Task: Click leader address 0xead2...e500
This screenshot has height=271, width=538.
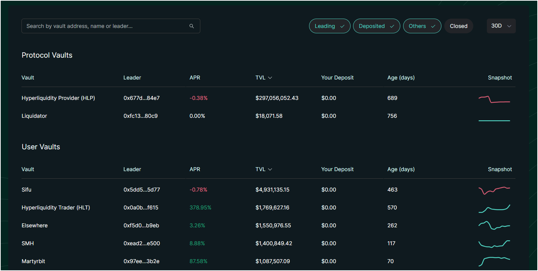Action: [x=142, y=243]
